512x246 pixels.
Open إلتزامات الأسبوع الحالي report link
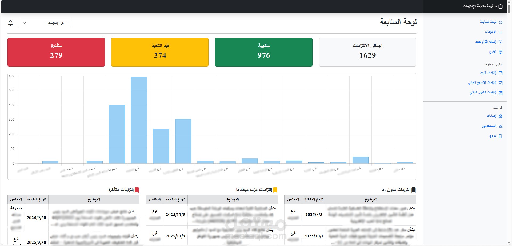[x=482, y=83]
